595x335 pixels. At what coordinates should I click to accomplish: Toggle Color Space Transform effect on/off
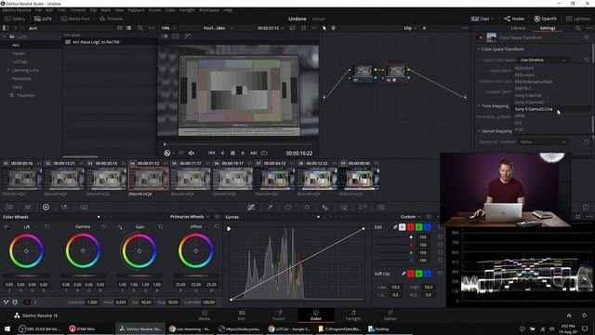pos(481,37)
